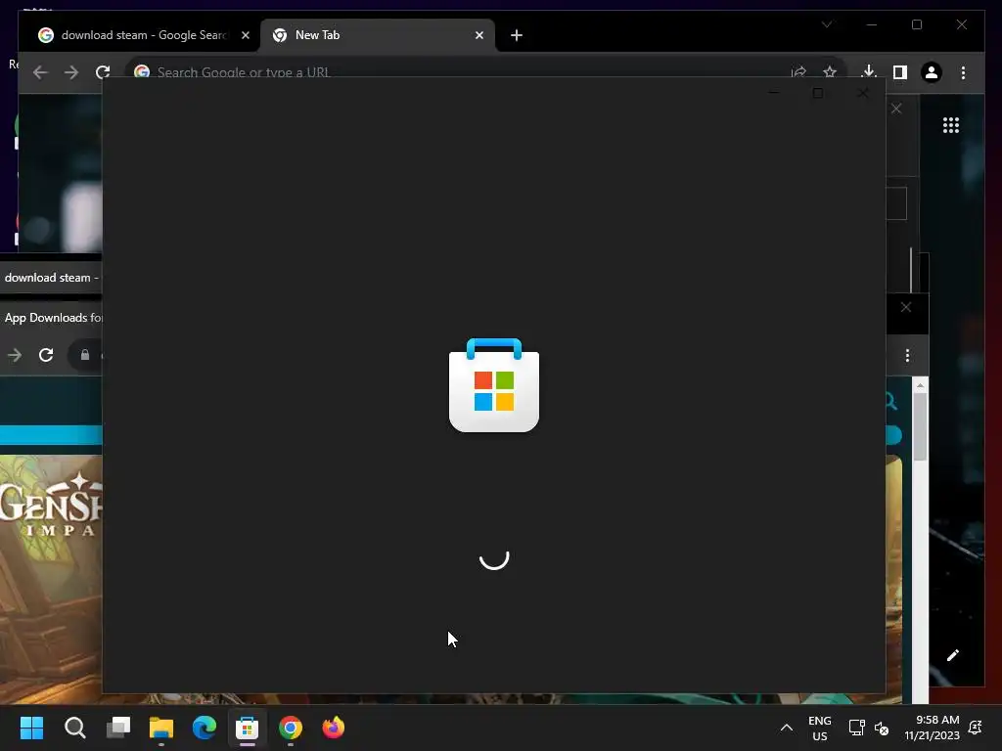View site info lock icon in back window
Screen dimensions: 1002x751
point(84,355)
